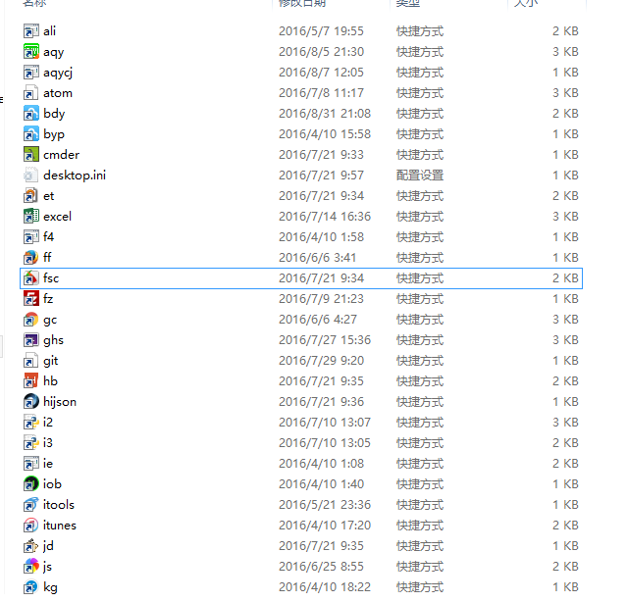Select the desktop.ini file icon
The image size is (627, 602).
click(31, 175)
